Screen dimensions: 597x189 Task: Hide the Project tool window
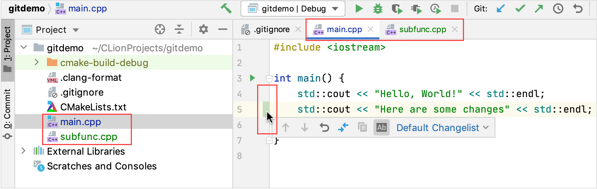pos(223,29)
